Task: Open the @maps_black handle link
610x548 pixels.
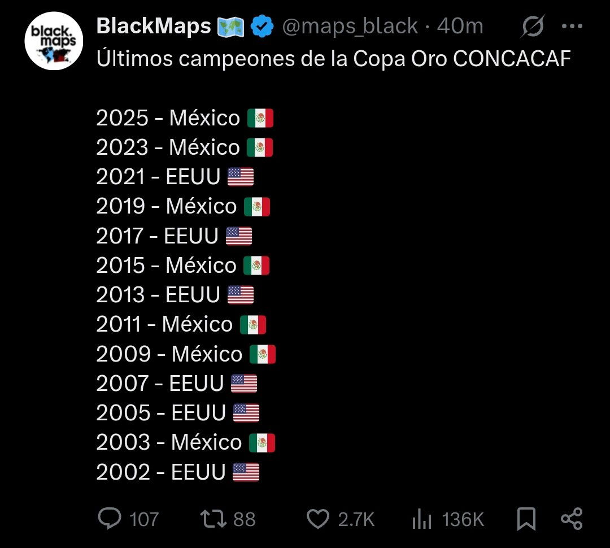Action: [350, 27]
